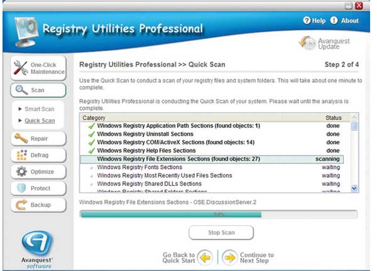Viewport: 377px width, 271px height.
Task: Open the Optimize section
Action: [x=38, y=172]
